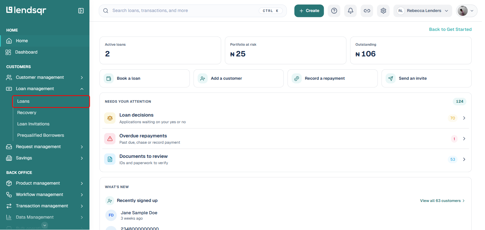This screenshot has height=230, width=485.
Task: Click the link chain icon in header
Action: 367,11
